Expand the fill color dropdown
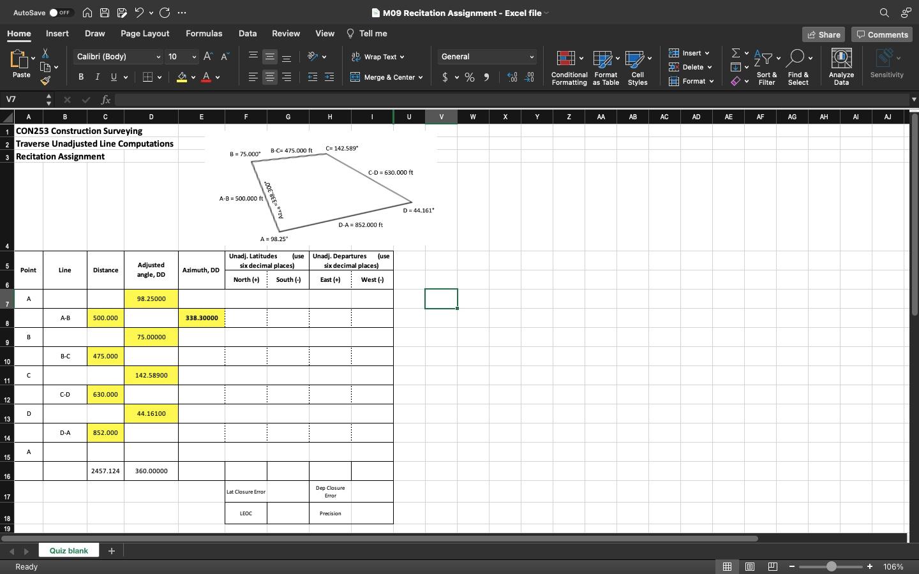Viewport: 919px width, 574px height. [x=192, y=77]
